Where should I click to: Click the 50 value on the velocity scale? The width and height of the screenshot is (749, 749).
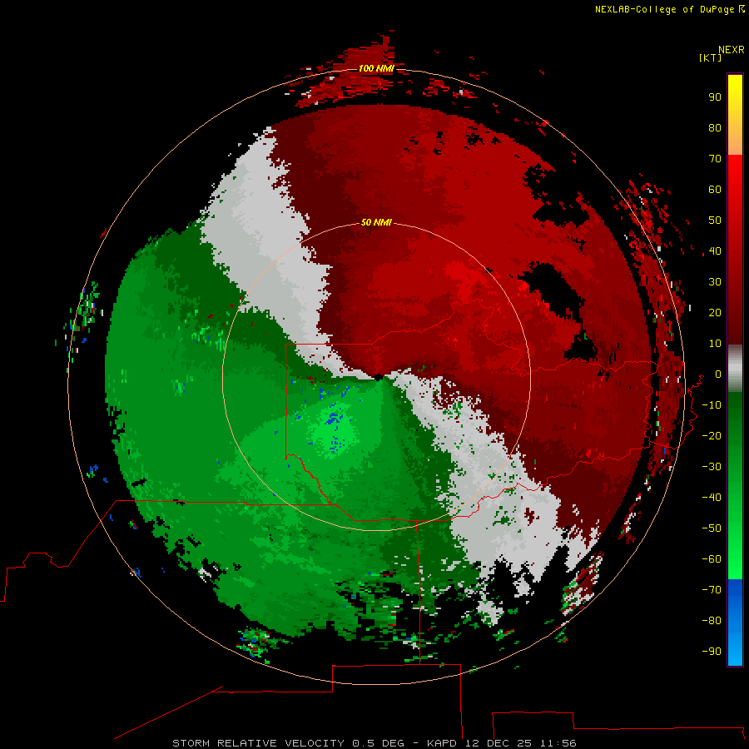(715, 221)
